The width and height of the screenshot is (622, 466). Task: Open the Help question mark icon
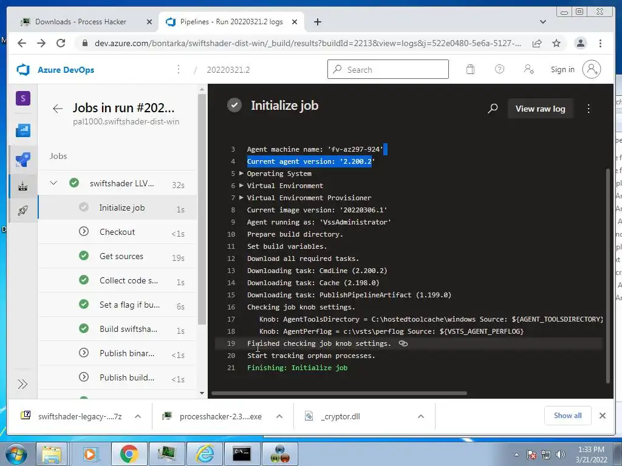[x=499, y=69]
